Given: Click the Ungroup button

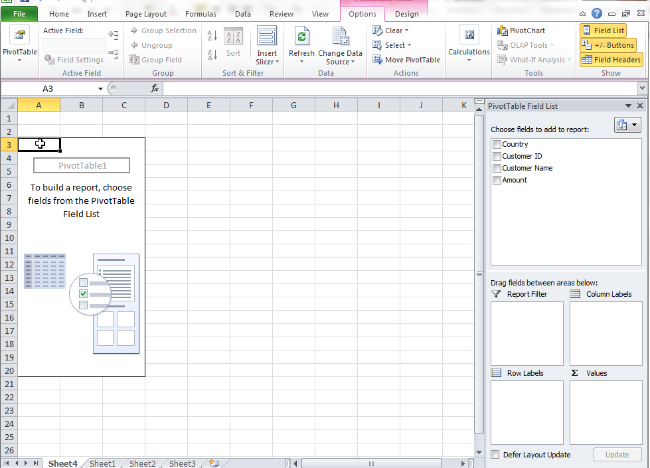Looking at the screenshot, I should [x=151, y=44].
